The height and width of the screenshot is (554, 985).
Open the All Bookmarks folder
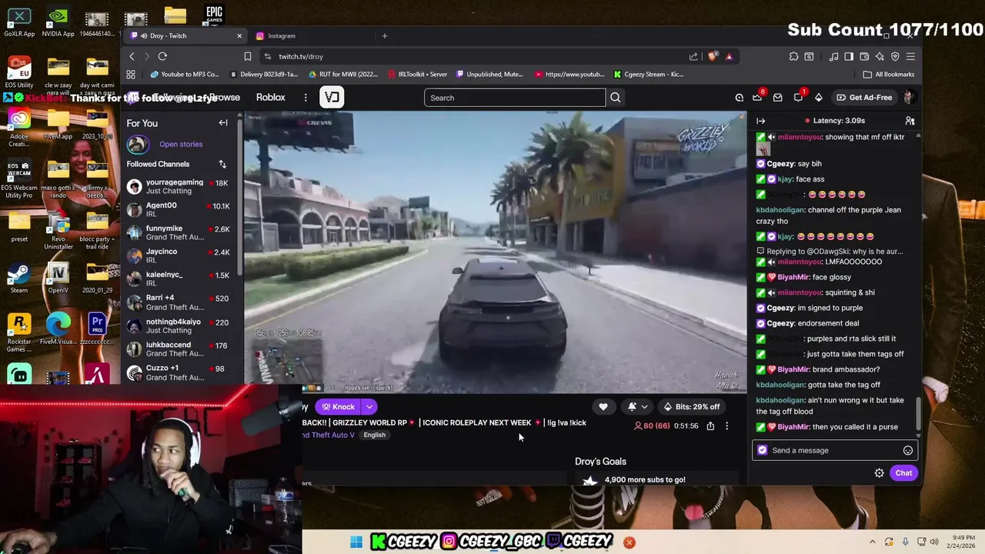(889, 75)
